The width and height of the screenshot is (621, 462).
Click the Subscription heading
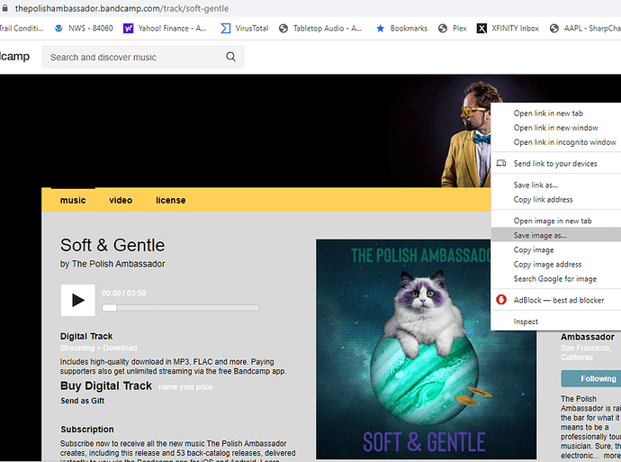87,429
